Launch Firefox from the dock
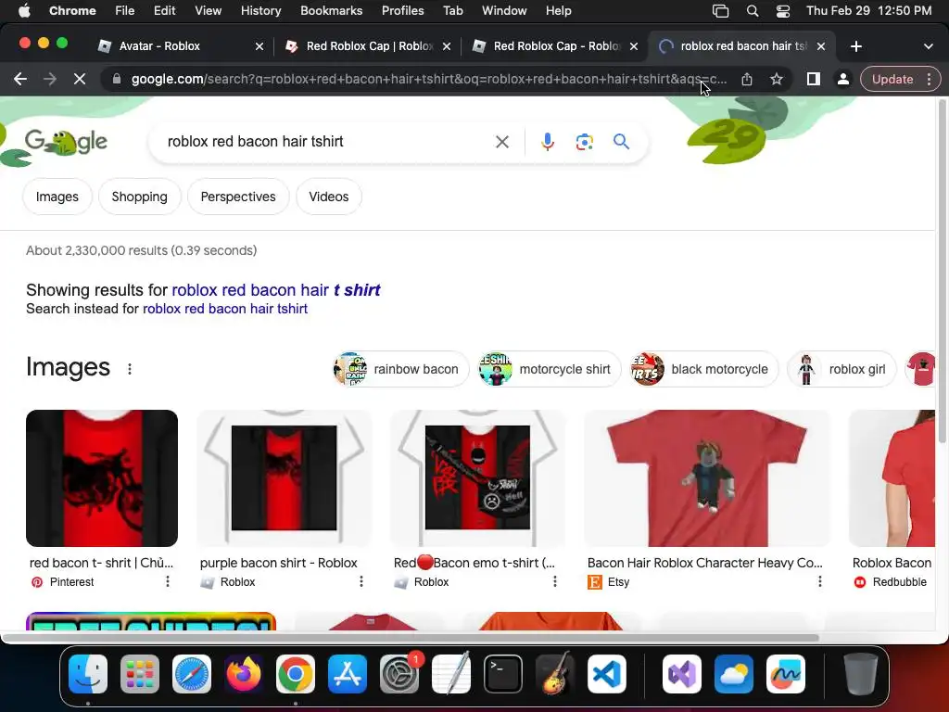Image resolution: width=949 pixels, height=712 pixels. 244,674
